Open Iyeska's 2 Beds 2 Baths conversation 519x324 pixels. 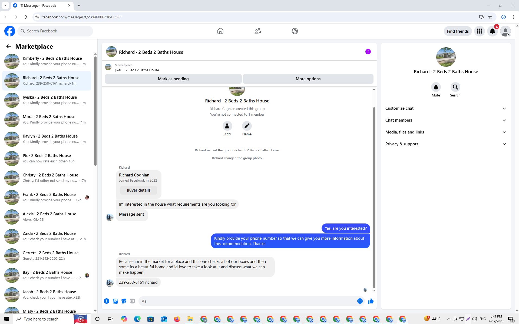point(47,100)
